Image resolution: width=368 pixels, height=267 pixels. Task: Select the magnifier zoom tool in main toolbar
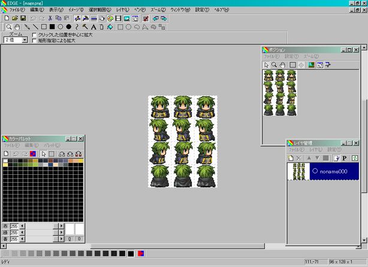tap(8, 27)
